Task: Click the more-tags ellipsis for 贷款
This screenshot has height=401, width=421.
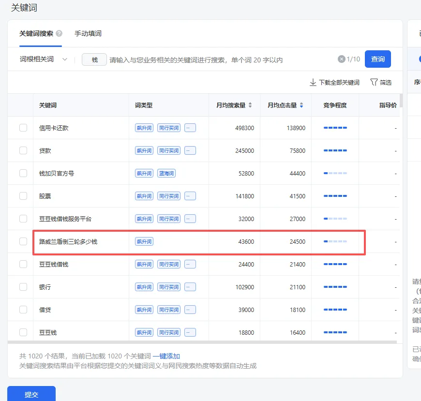Action: click(190, 150)
